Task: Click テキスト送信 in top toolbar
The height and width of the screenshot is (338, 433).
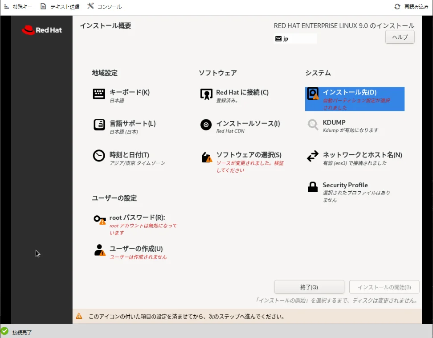Action: (x=60, y=7)
